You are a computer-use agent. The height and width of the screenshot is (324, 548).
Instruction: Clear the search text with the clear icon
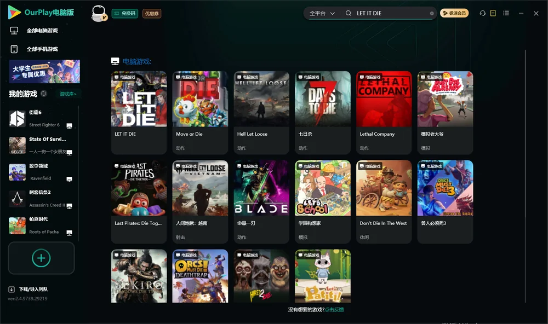(x=432, y=14)
